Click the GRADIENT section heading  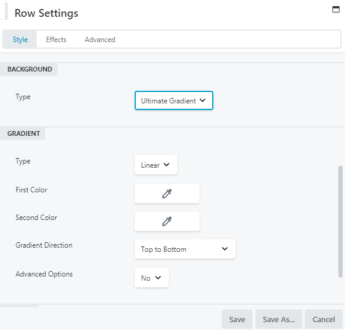[23, 133]
